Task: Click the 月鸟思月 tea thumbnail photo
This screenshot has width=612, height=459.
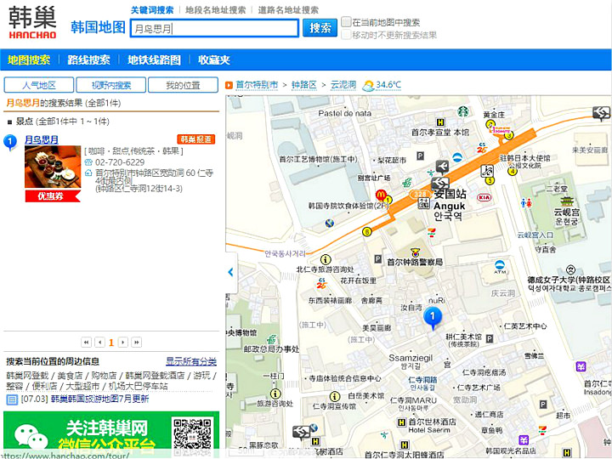Action: coord(53,167)
